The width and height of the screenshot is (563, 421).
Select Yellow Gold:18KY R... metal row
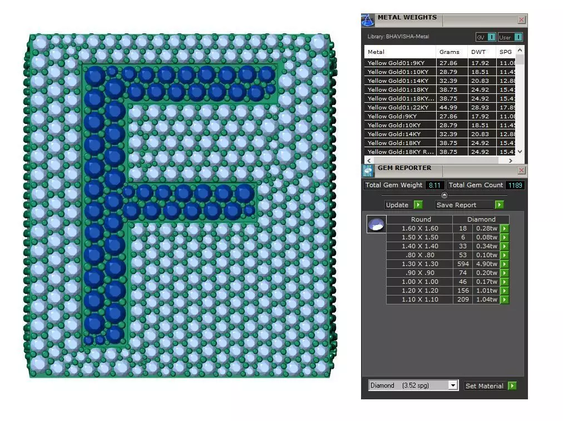coord(440,152)
